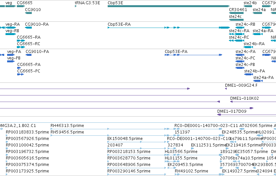Select the 151397 EST label
The height and width of the screenshot is (176, 276).
(182, 132)
